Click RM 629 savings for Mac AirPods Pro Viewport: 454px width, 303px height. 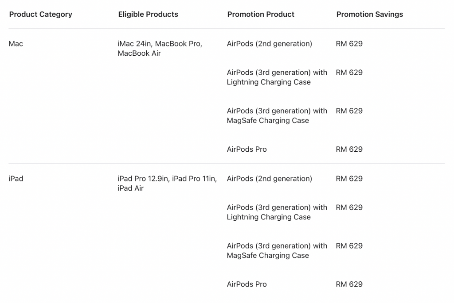pos(349,150)
